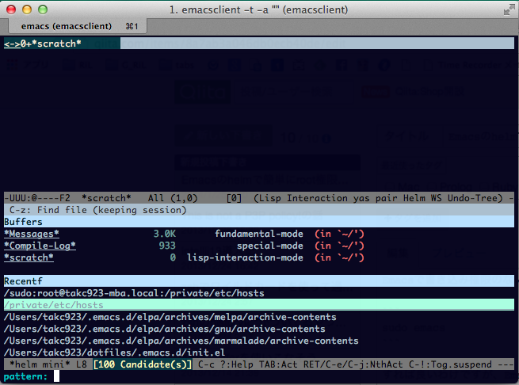
Task: Select the *Messages* buffer candidate
Action: pyautogui.click(x=32, y=234)
